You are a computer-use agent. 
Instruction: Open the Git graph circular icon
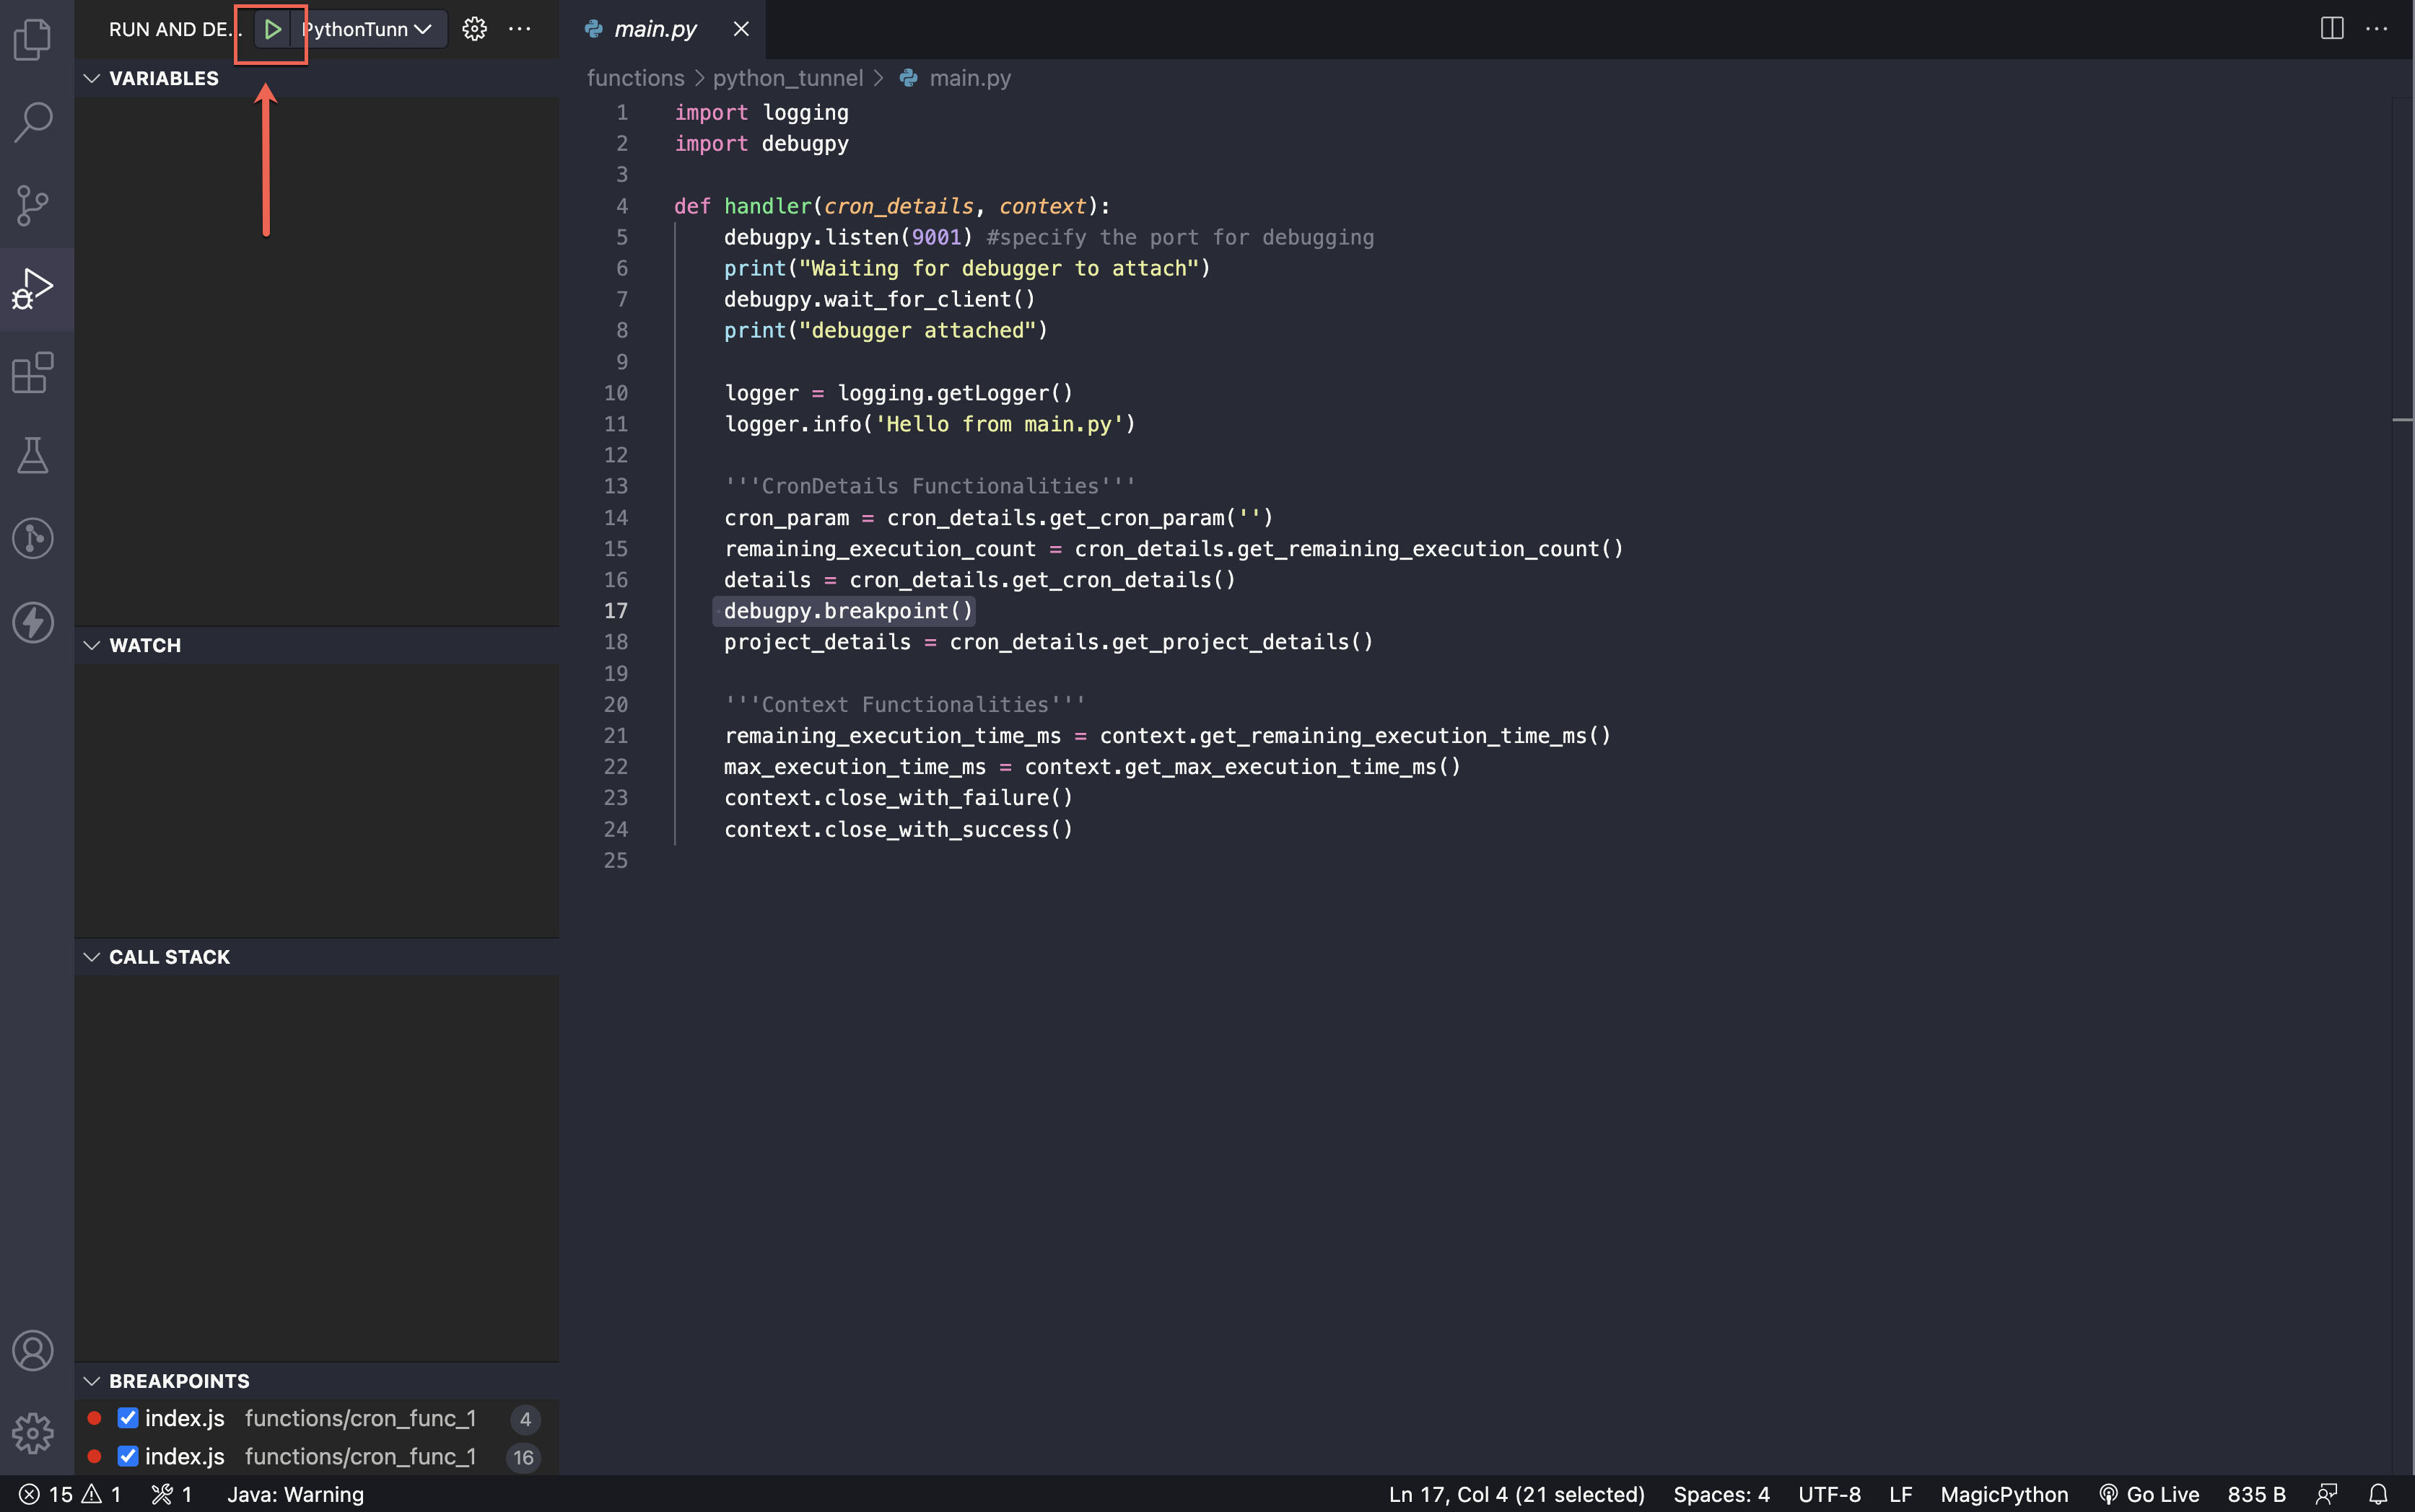point(33,538)
